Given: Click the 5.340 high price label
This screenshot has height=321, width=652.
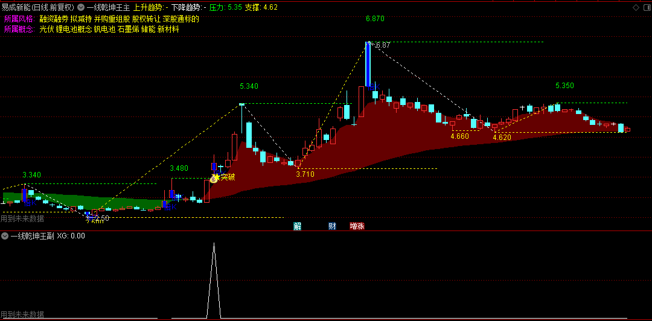Looking at the screenshot, I should (249, 86).
